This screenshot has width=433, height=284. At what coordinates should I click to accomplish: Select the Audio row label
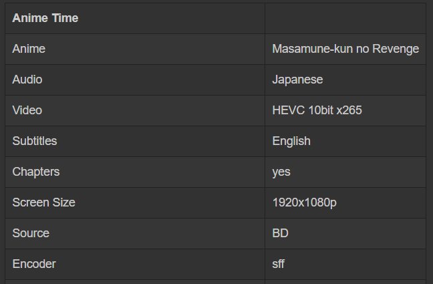[x=27, y=80]
